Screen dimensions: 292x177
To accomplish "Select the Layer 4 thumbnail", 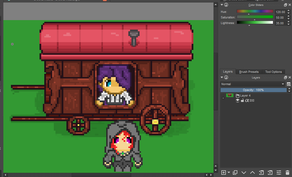I will (230, 95).
